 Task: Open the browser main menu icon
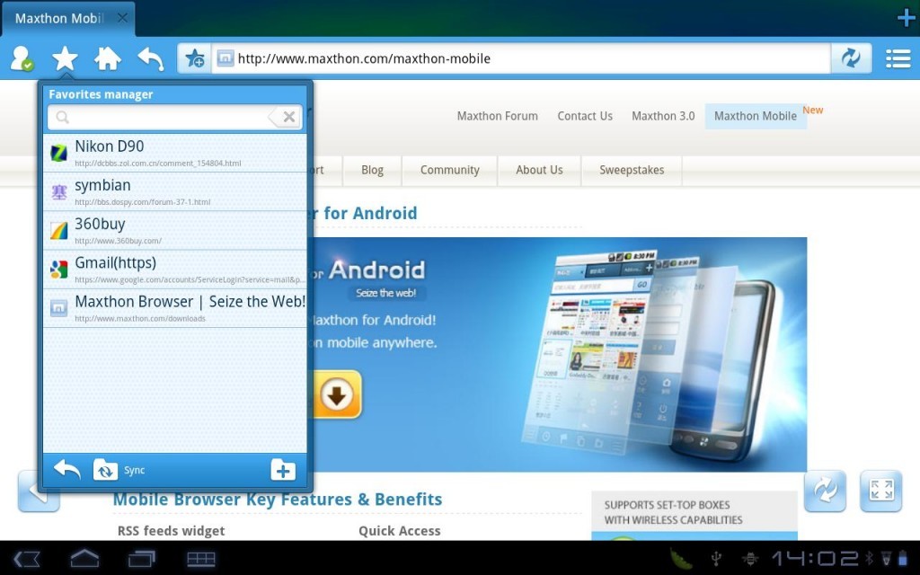pos(898,58)
